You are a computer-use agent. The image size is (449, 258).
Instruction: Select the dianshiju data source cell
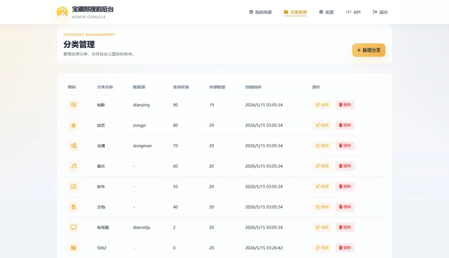142,227
